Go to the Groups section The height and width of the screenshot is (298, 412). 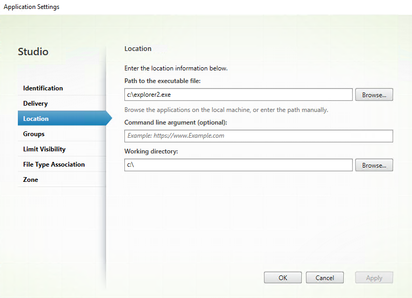(x=34, y=134)
